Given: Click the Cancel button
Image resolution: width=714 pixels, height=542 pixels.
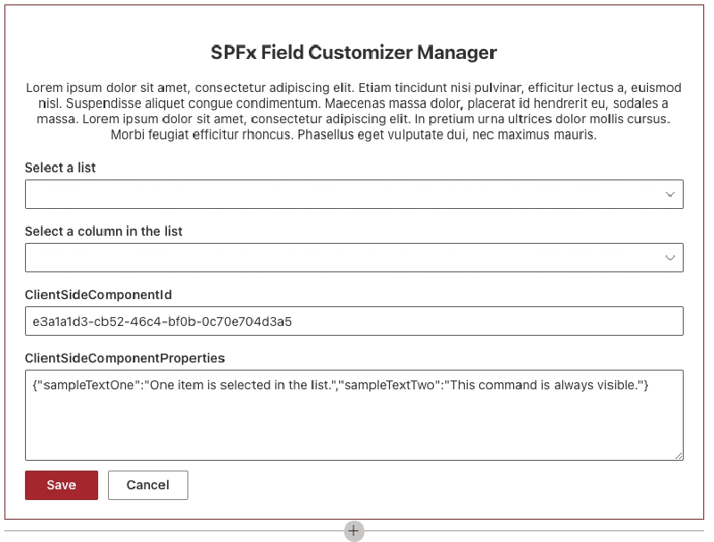Looking at the screenshot, I should (x=147, y=485).
